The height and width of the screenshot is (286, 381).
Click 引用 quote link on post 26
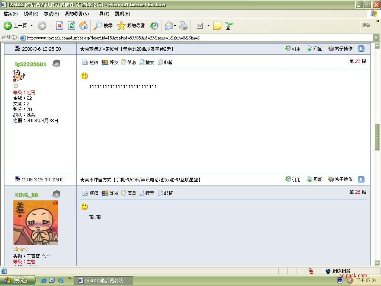tap(293, 179)
